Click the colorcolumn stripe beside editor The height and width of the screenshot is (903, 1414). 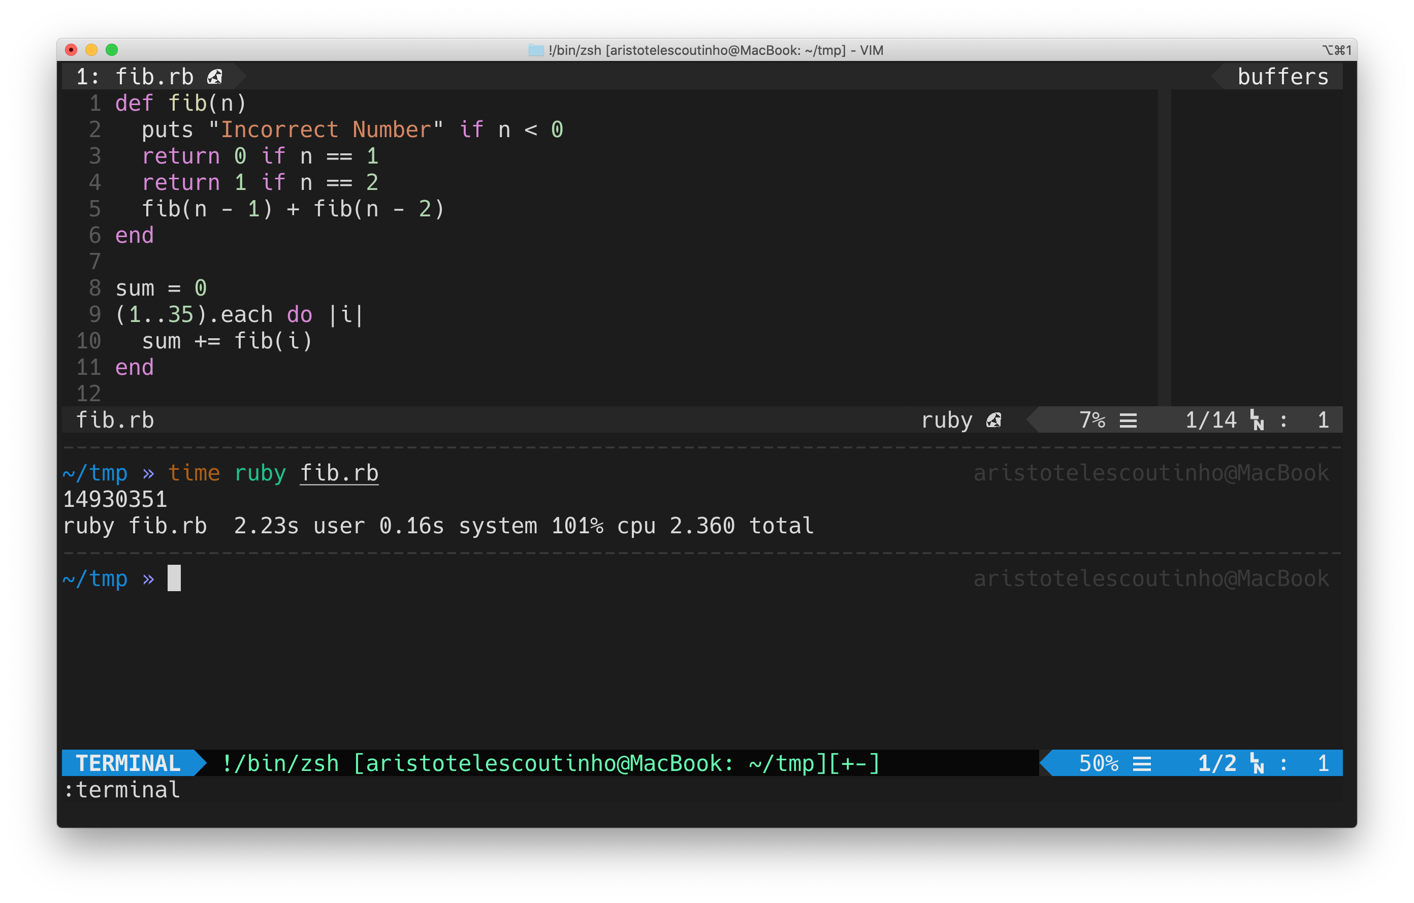1165,248
